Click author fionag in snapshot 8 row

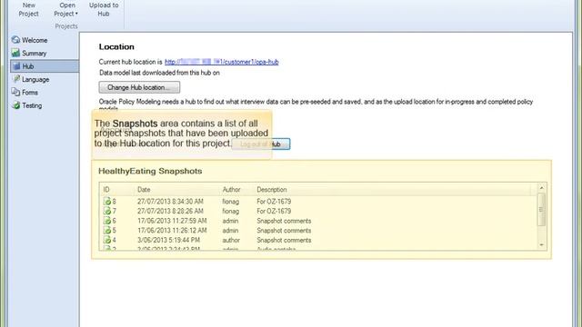coord(230,202)
